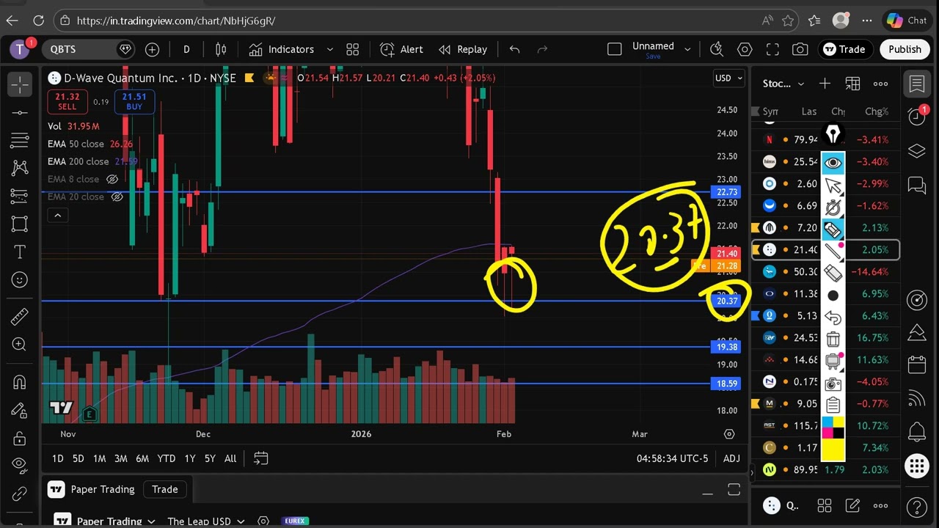Viewport: 939px width, 528px height.
Task: Open the layout setup square icon
Action: (x=615, y=49)
